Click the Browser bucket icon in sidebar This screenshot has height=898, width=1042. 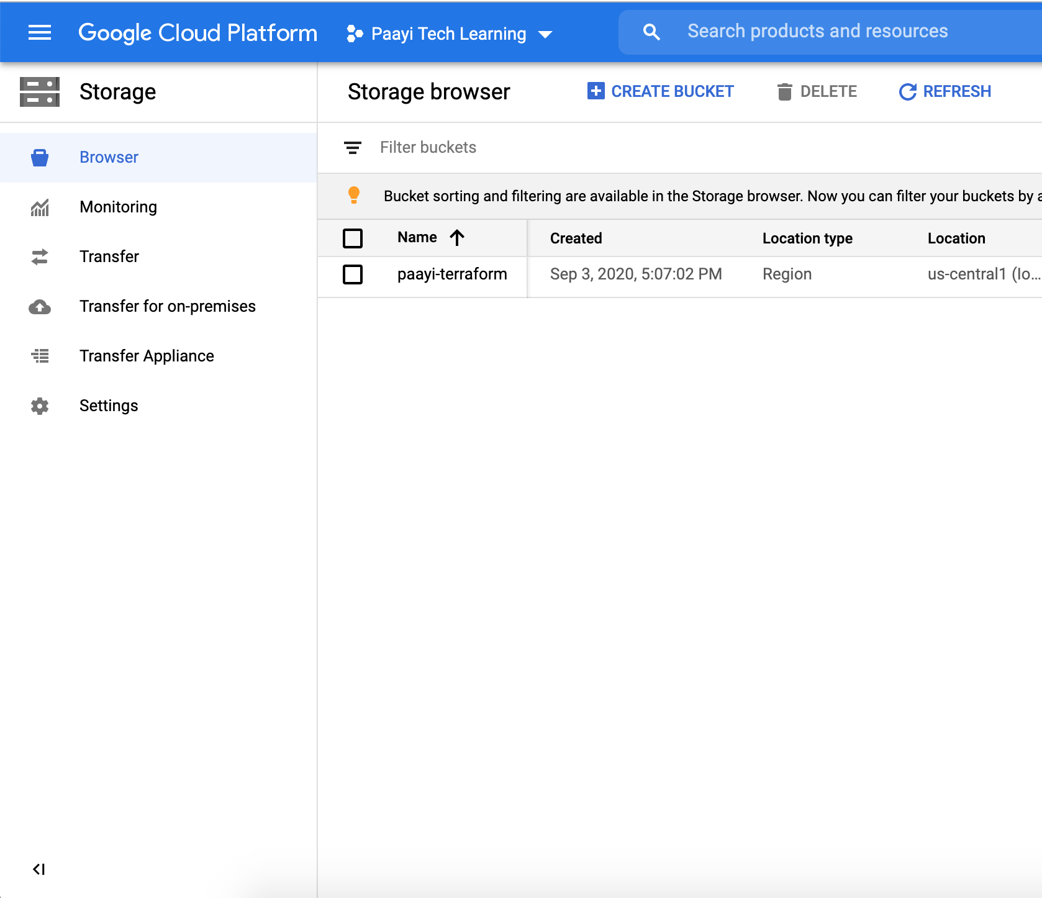tap(40, 158)
